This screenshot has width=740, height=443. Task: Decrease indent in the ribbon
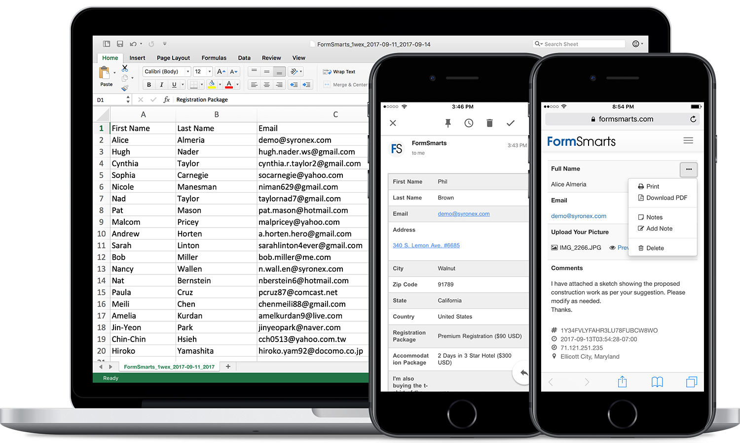(294, 85)
